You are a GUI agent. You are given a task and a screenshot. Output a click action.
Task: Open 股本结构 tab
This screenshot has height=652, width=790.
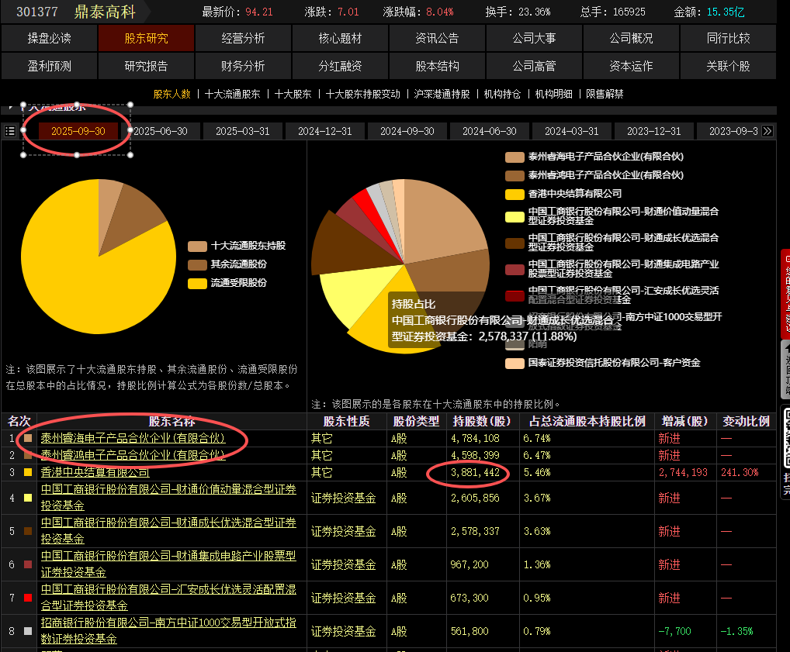[x=437, y=66]
